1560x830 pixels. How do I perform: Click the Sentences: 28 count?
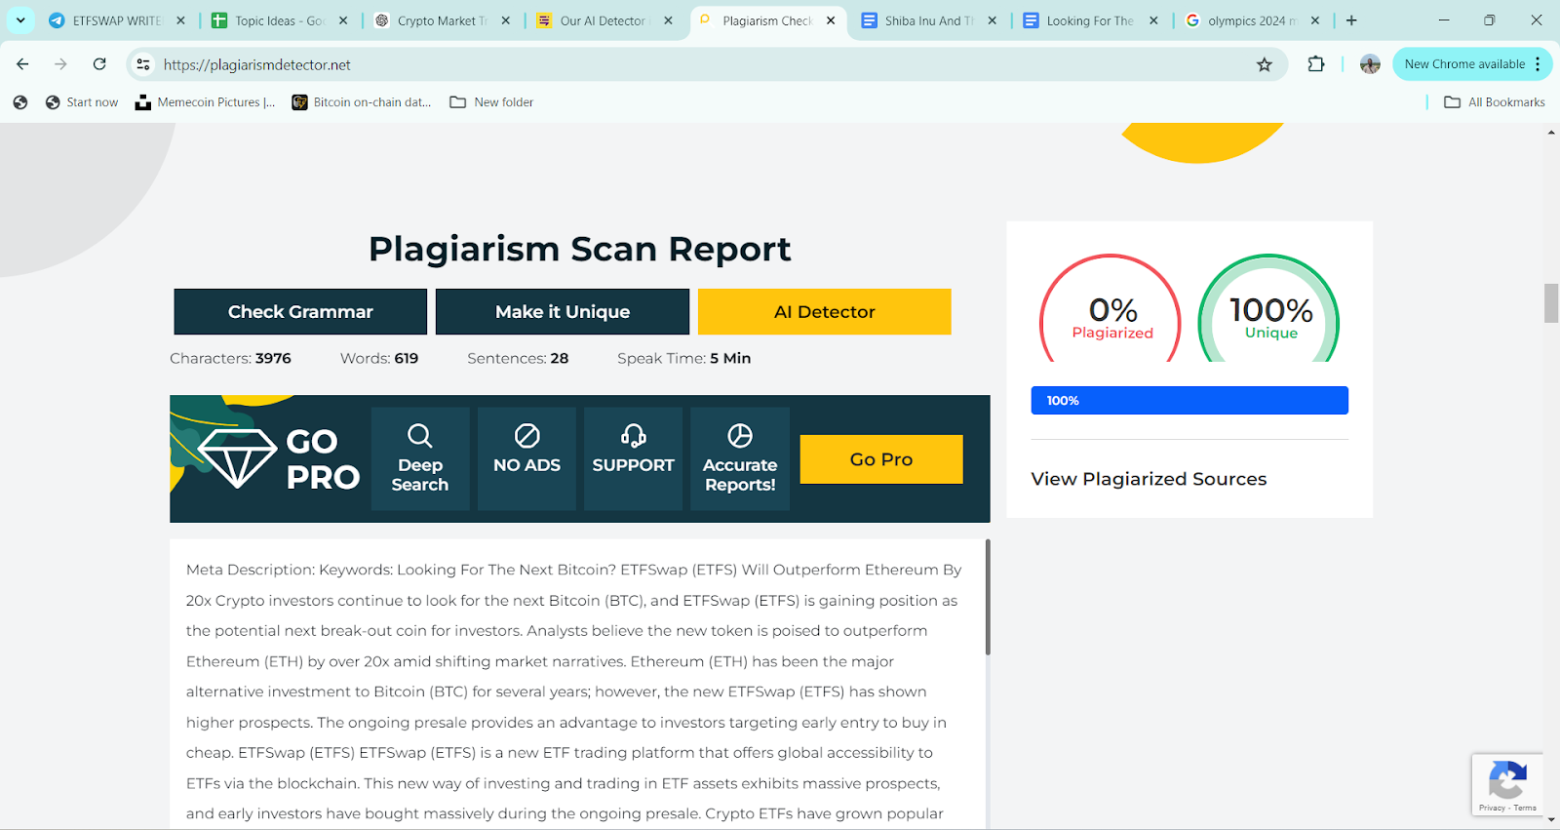[518, 358]
